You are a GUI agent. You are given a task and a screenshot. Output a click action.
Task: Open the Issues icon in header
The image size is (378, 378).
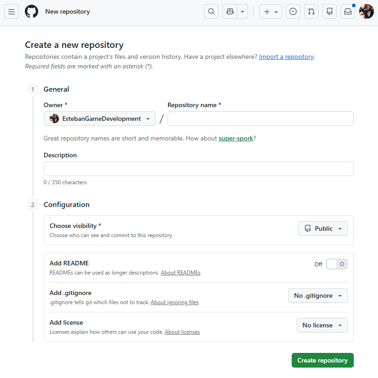[x=293, y=12]
